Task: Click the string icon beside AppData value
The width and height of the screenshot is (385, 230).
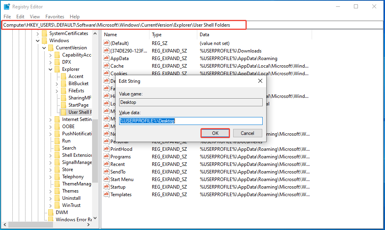Action: [x=106, y=58]
